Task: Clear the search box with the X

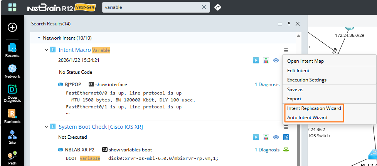Action: coord(204,7)
